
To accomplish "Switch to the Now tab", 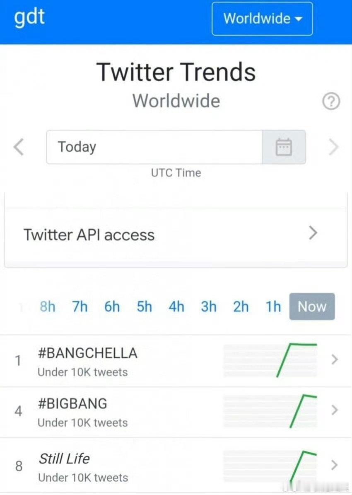I will click(x=312, y=307).
